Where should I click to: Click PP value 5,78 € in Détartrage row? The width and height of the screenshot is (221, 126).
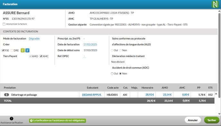point(202,95)
